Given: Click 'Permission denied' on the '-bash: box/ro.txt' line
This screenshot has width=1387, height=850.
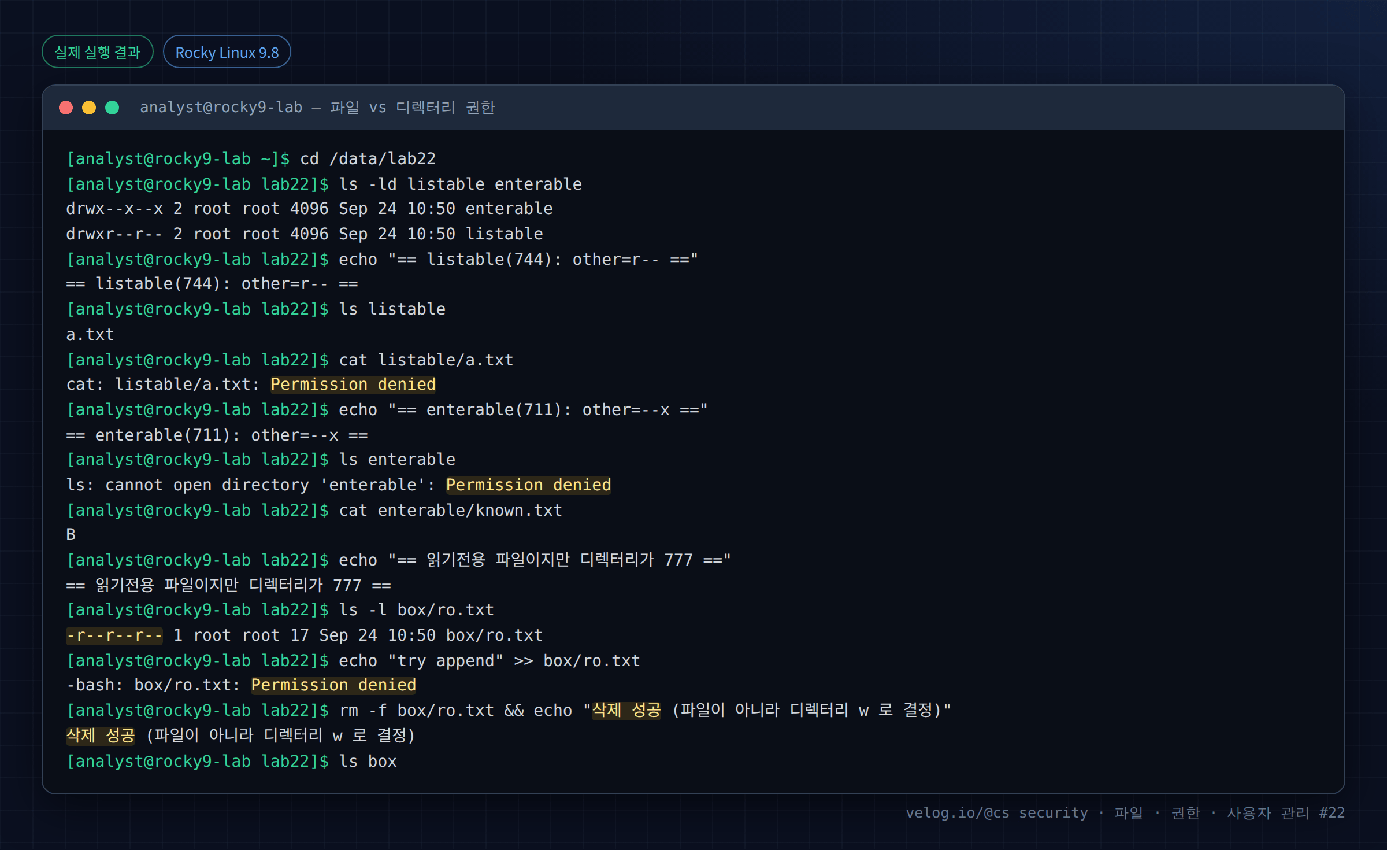Looking at the screenshot, I should coord(334,685).
